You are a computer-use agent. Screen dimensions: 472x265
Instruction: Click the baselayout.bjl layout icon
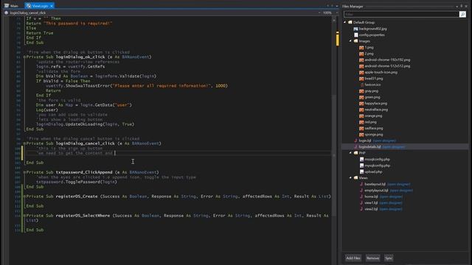(x=361, y=184)
